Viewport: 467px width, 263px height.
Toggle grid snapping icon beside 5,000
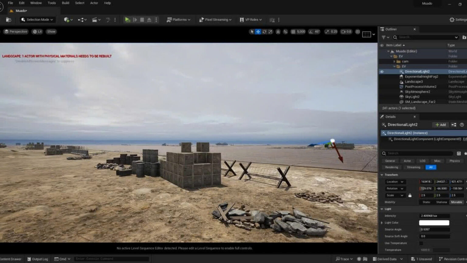click(293, 32)
